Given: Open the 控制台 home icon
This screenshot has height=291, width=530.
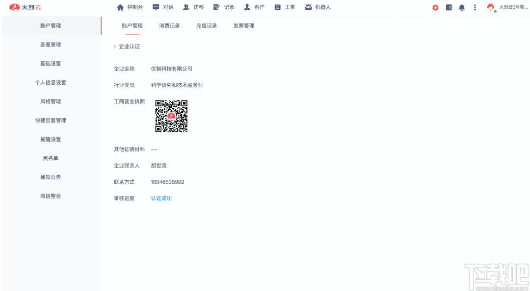Looking at the screenshot, I should pos(120,7).
